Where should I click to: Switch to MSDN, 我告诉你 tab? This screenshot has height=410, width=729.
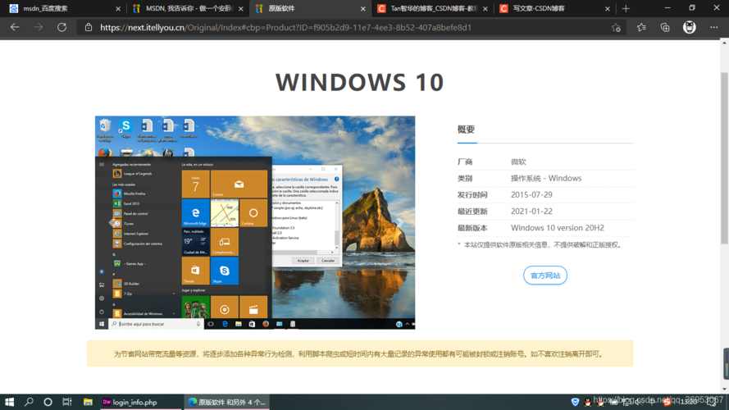tap(188, 8)
